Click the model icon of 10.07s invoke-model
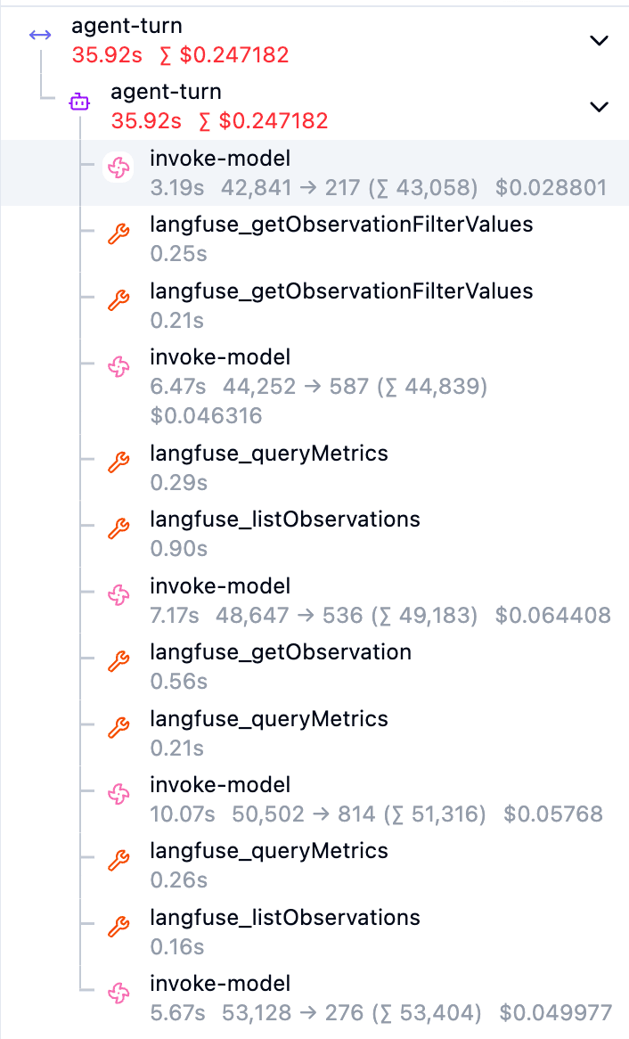629x1039 pixels. (118, 794)
